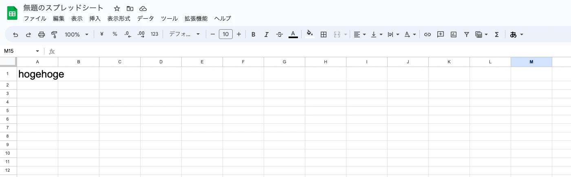Increase font size with plus button

239,34
